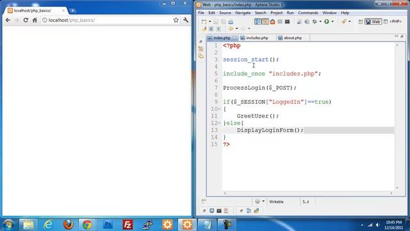This screenshot has width=410, height=231.
Task: Click the middle outline icon in left sidebar
Action: (201, 49)
